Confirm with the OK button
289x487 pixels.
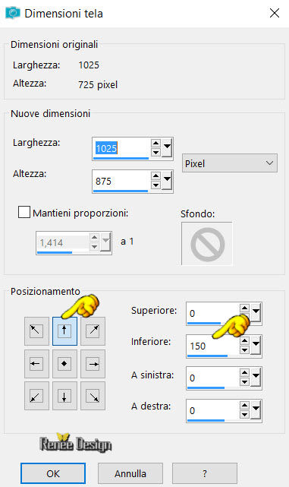pyautogui.click(x=53, y=473)
